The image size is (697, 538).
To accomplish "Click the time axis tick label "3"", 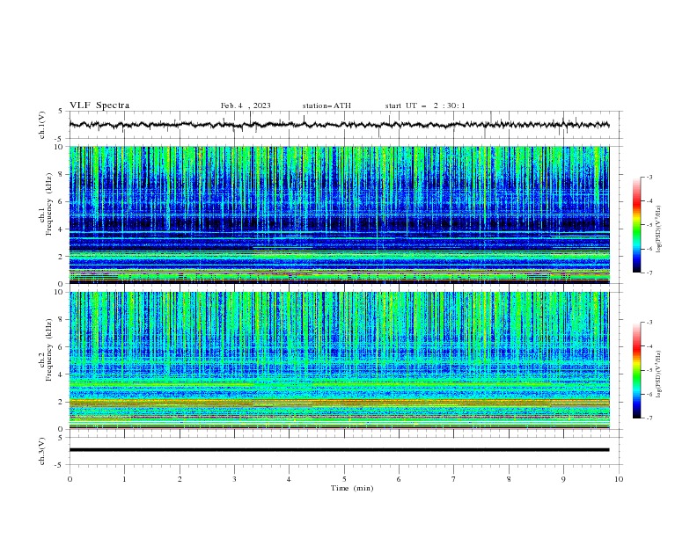I will click(234, 479).
